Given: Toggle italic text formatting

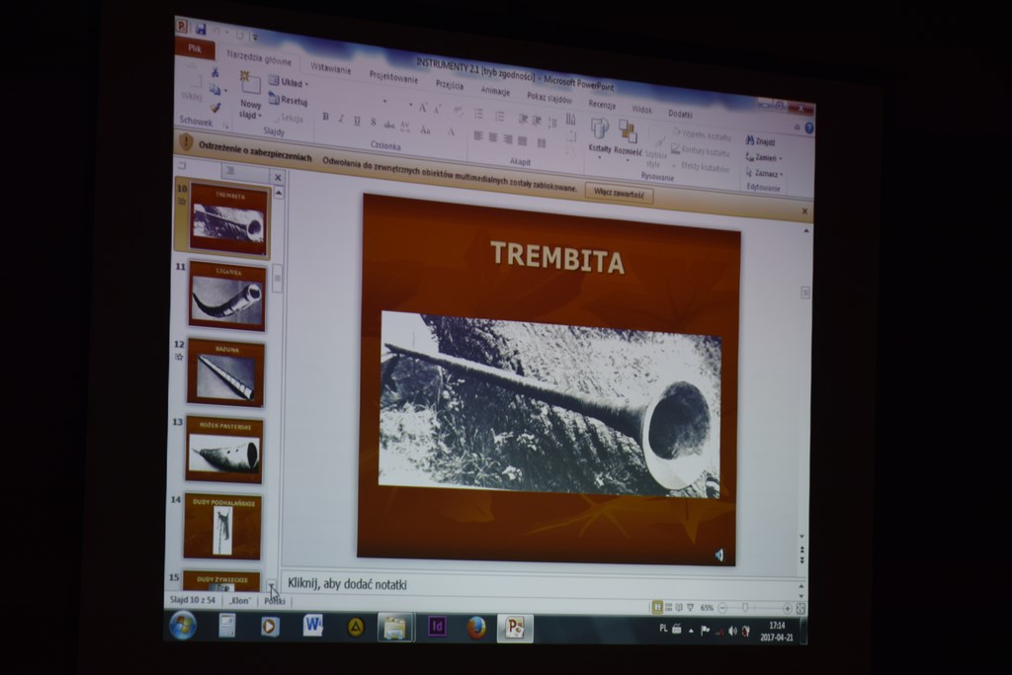Looking at the screenshot, I should pos(341,119).
